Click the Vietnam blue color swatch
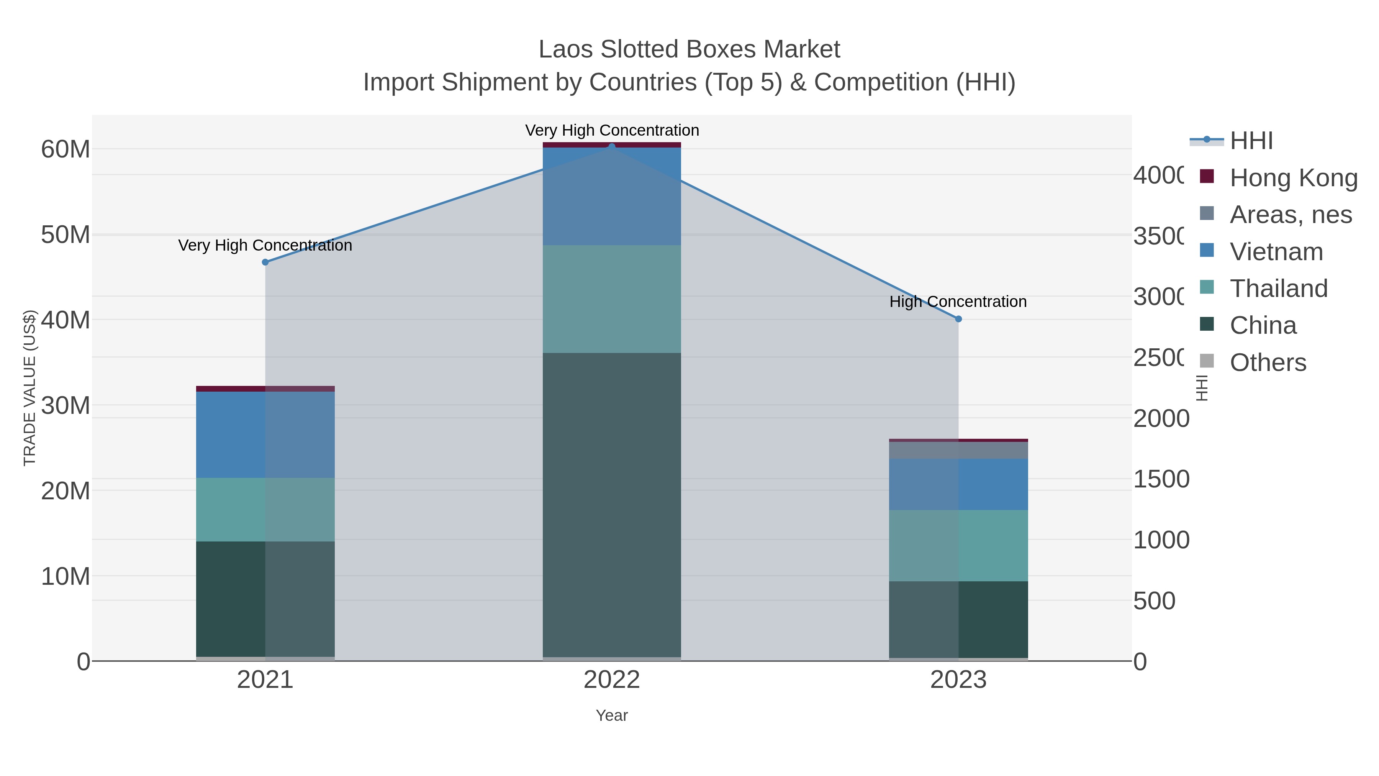Image resolution: width=1379 pixels, height=776 pixels. [x=1207, y=250]
